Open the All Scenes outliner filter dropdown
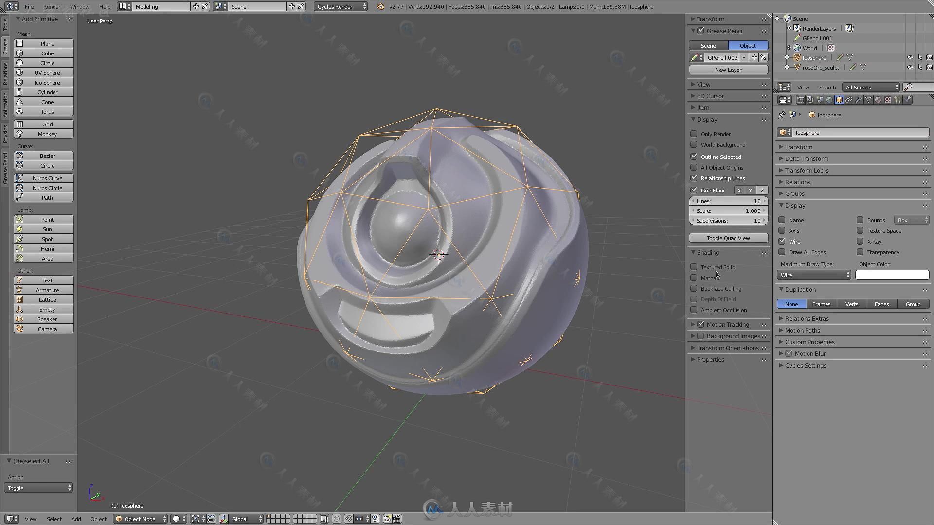Screen dimensions: 934x525 871,87
